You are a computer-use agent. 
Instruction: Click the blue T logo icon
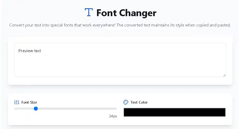[88, 12]
